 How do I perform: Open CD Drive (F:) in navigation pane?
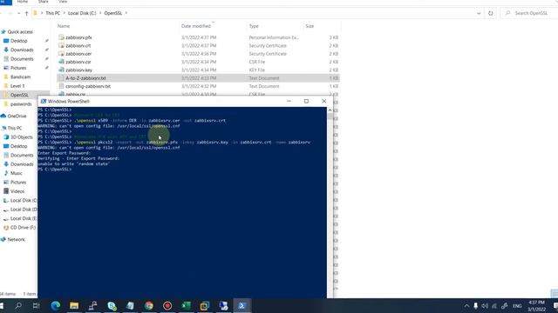tap(23, 228)
